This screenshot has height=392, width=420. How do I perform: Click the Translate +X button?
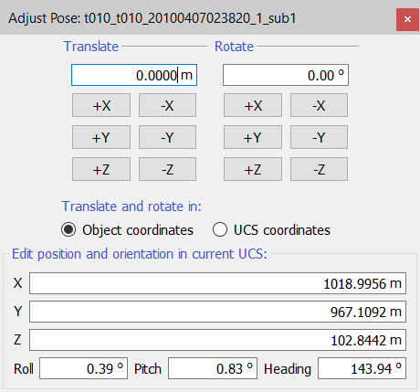point(101,105)
